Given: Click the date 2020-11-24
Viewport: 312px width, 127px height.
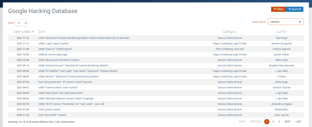Looking at the screenshot, I should (x=23, y=115).
